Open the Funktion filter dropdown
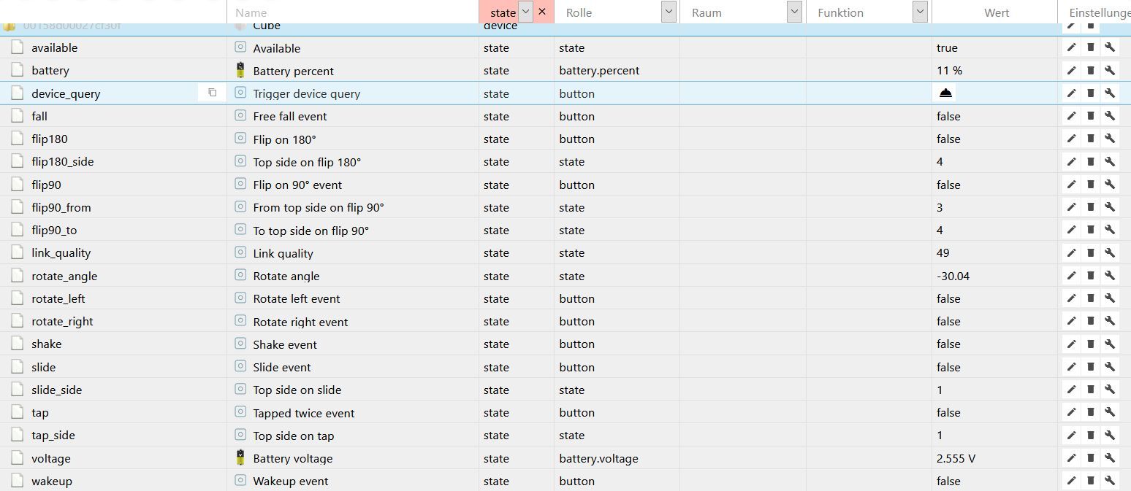The width and height of the screenshot is (1131, 491). [920, 12]
